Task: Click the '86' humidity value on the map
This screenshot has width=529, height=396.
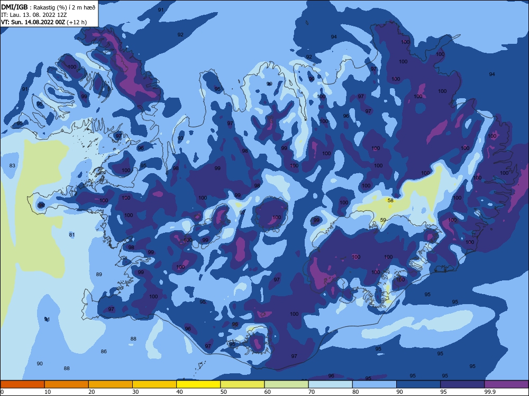Action: (x=104, y=351)
